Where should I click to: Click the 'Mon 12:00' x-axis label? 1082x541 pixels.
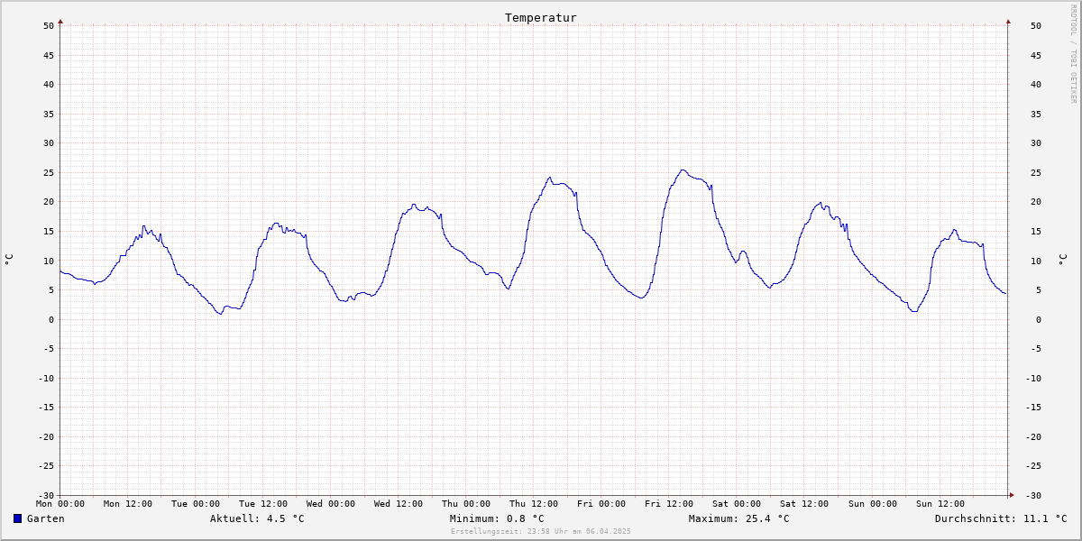[x=128, y=504]
